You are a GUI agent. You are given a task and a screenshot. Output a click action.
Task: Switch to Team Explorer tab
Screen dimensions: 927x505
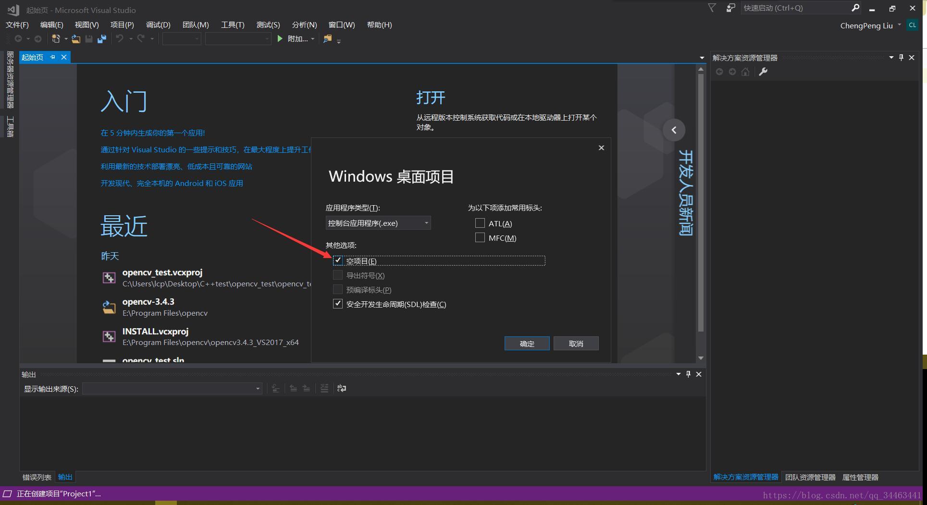coord(810,477)
